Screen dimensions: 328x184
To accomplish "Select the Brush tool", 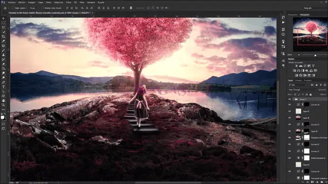I will click(3, 50).
